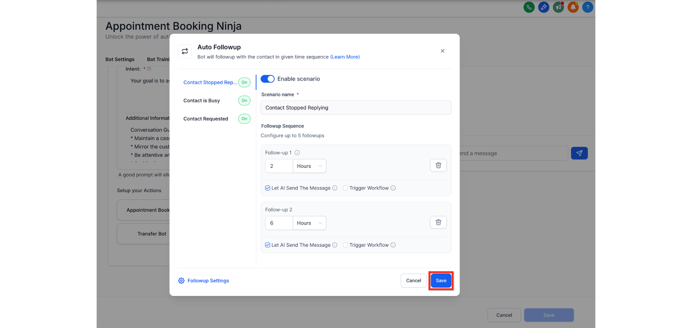
Task: Click the blue Save button in dialog
Action: pyautogui.click(x=441, y=280)
